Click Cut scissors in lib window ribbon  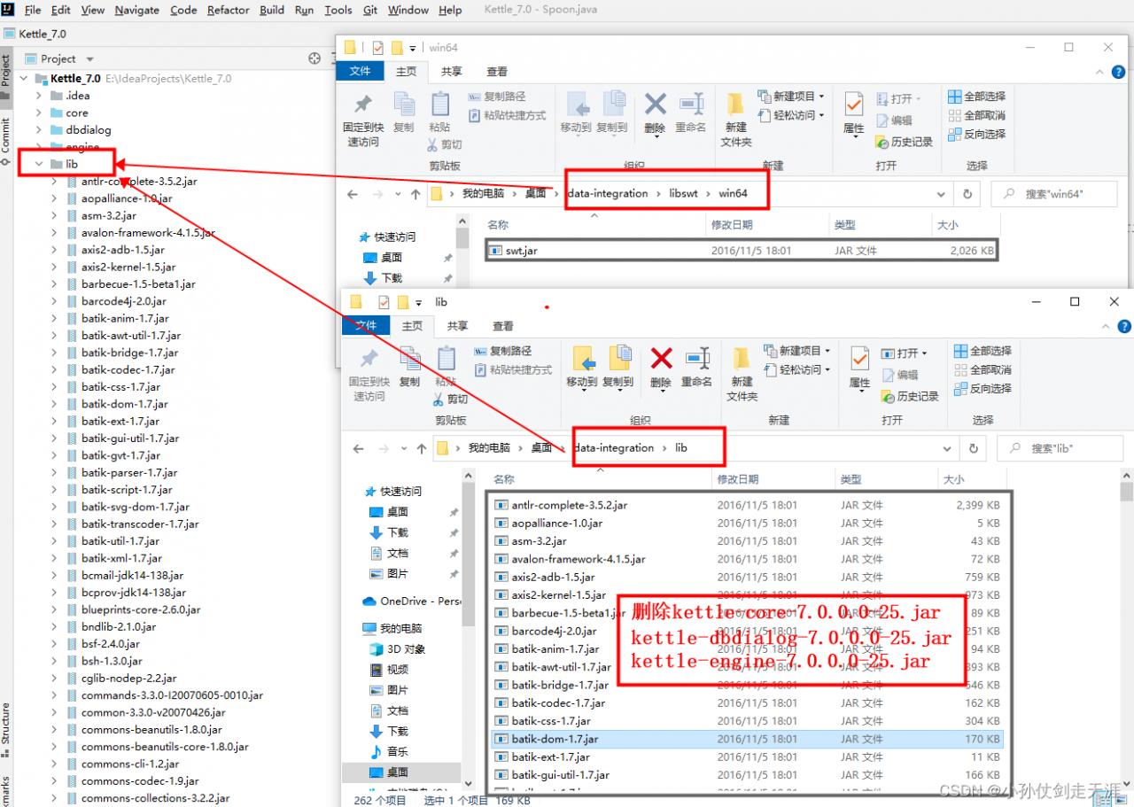(x=450, y=399)
